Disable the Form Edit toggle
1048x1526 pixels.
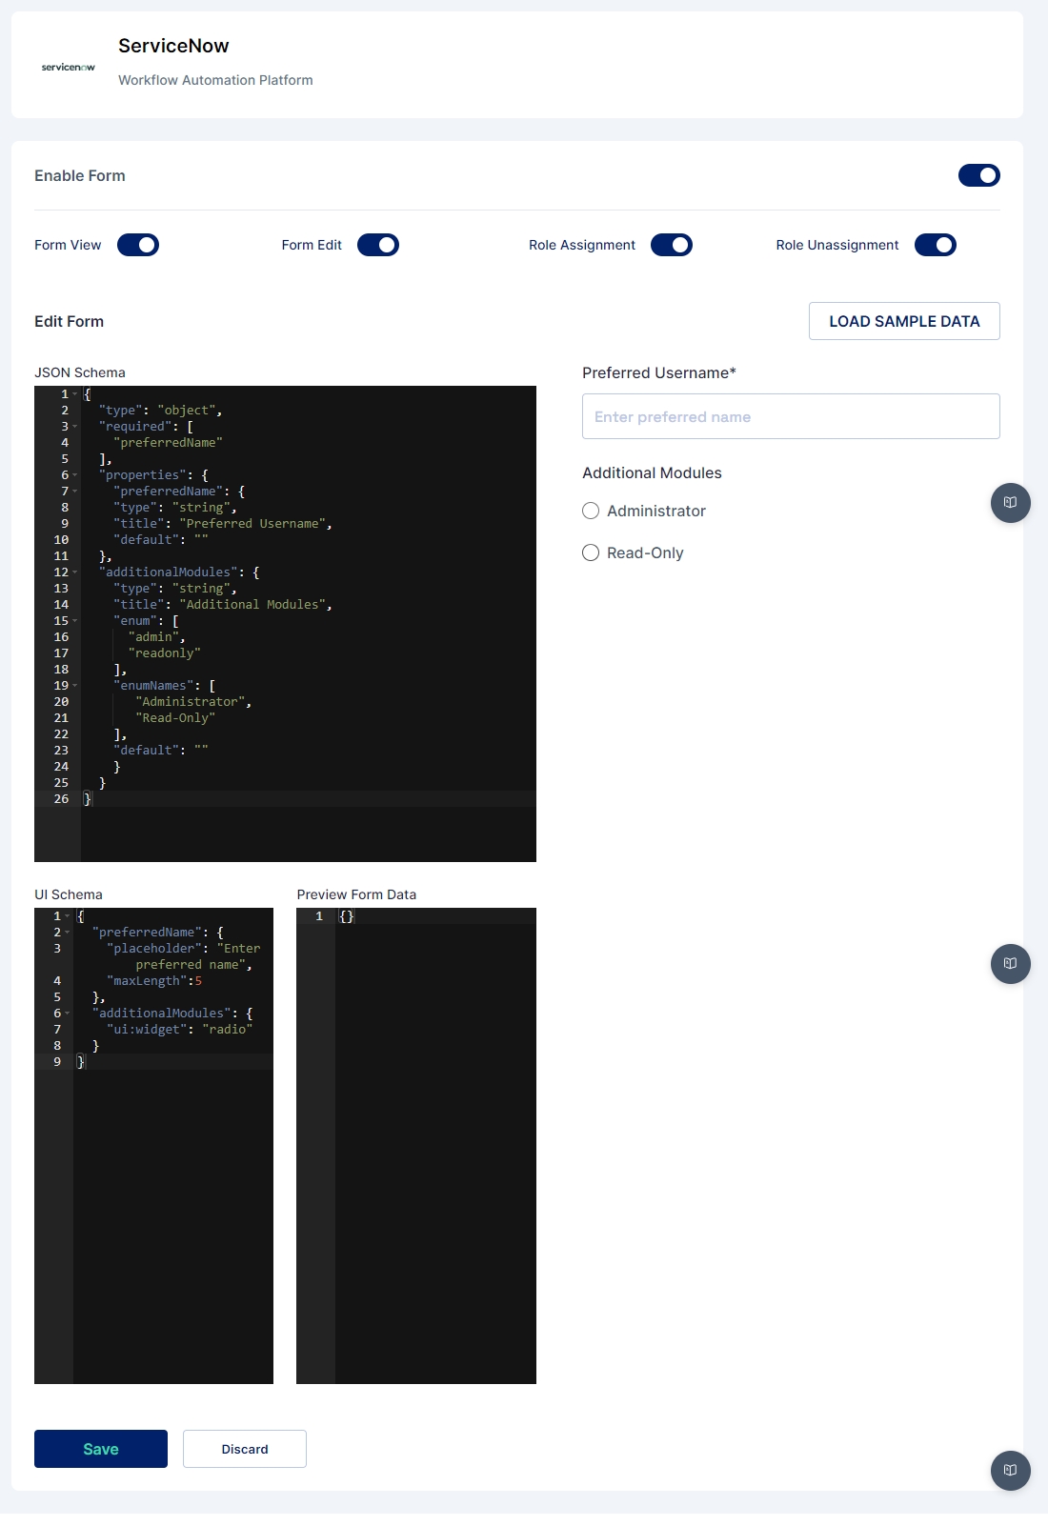tap(378, 245)
